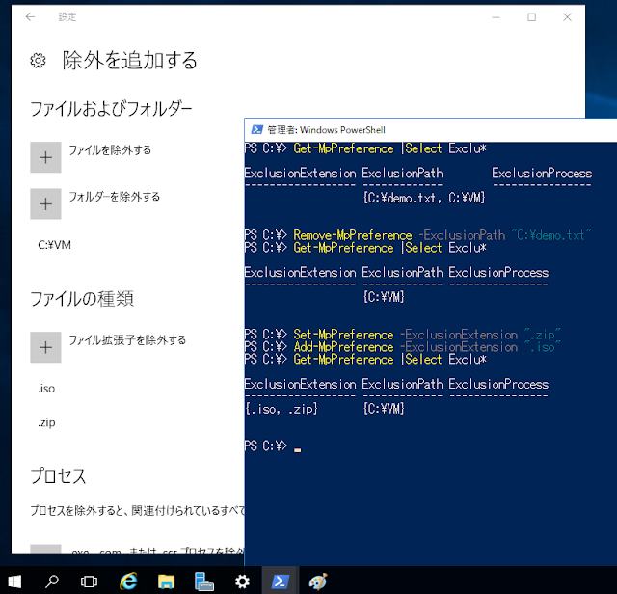The image size is (617, 594).
Task: Click the Set-MpPreference command line in PowerShell
Action: 402,335
